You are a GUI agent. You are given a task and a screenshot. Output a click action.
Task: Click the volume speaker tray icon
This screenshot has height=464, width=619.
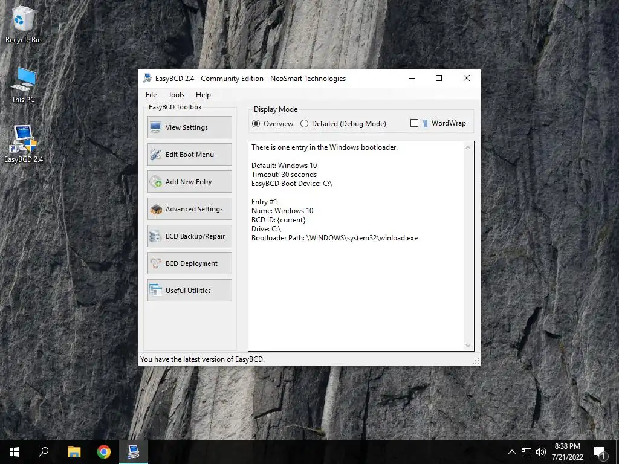click(x=541, y=452)
